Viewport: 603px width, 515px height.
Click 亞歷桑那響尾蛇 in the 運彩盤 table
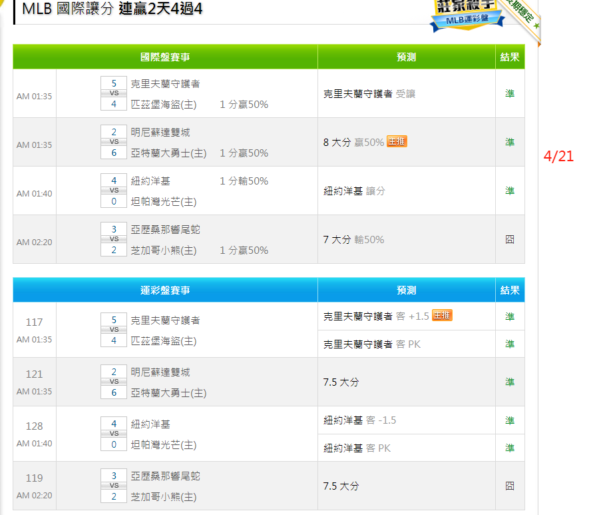165,476
